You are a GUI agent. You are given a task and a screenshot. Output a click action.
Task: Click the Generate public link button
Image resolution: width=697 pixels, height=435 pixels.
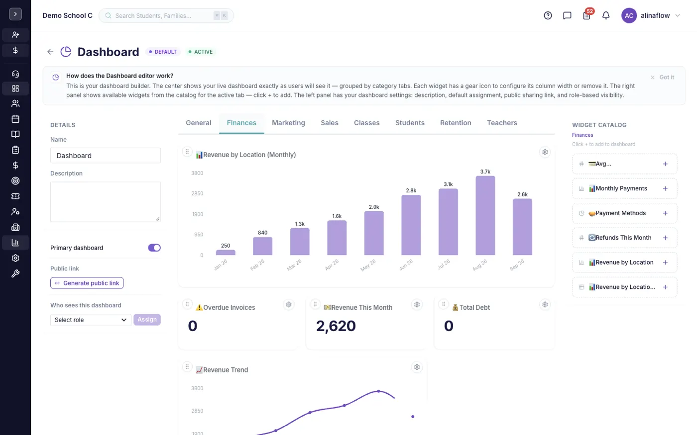[87, 283]
